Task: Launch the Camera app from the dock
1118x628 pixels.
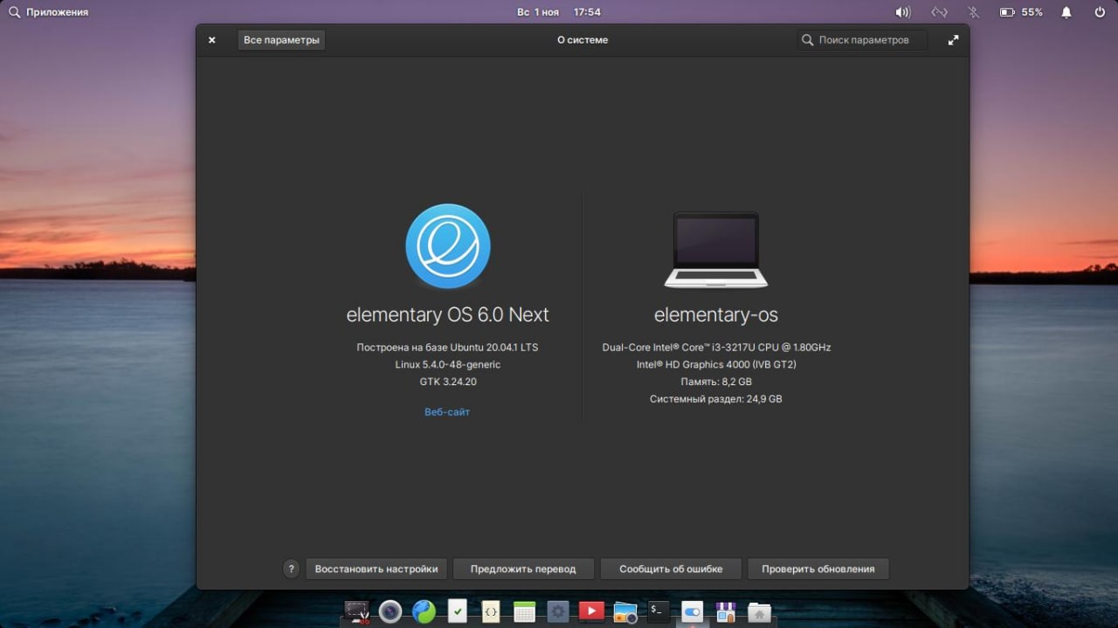Action: [x=390, y=611]
